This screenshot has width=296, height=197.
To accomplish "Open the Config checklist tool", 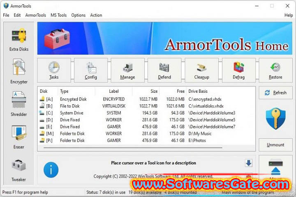I will coord(91,70).
